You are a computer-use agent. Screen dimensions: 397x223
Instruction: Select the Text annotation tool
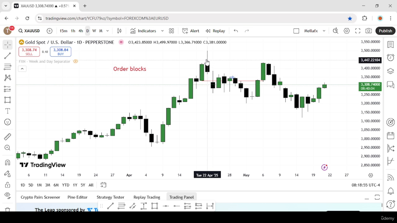7,111
